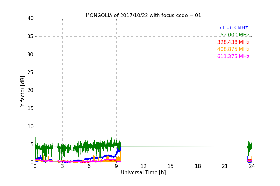Screen dimensions: 280x186
Task: Click the 'Universal Time [h]' axis label
Action: [x=143, y=173]
